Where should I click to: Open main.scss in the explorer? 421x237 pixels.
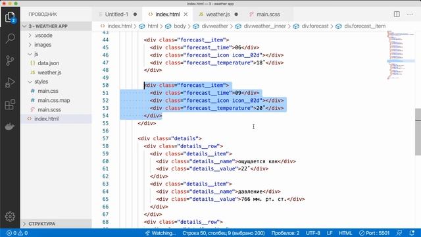(x=56, y=110)
